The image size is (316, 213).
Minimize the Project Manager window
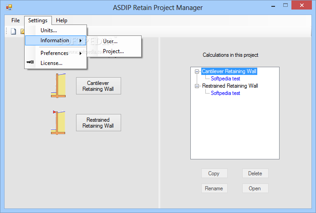coord(273,6)
